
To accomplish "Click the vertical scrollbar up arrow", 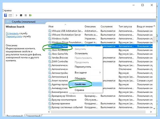I will coord(154,26).
